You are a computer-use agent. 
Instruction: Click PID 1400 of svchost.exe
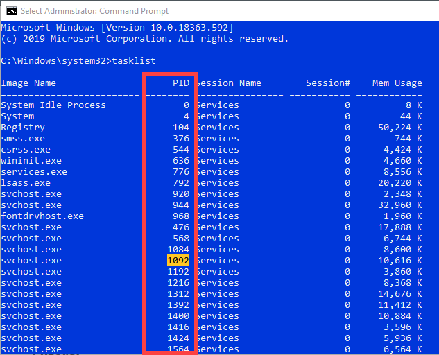point(178,316)
